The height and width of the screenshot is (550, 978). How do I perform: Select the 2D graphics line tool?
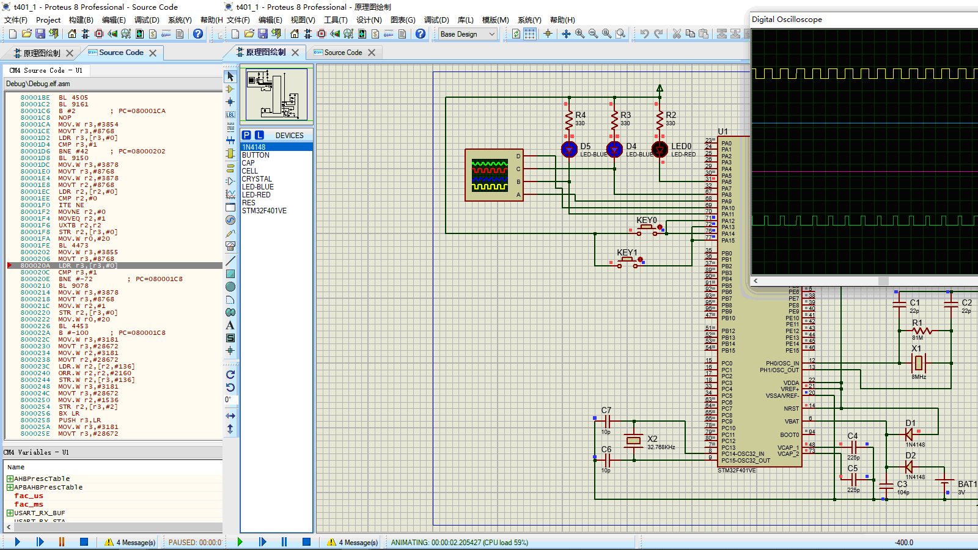(x=230, y=260)
